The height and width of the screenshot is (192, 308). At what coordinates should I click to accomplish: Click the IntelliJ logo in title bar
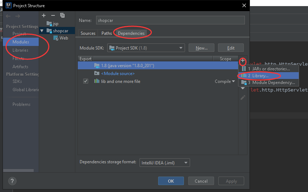(x=9, y=5)
